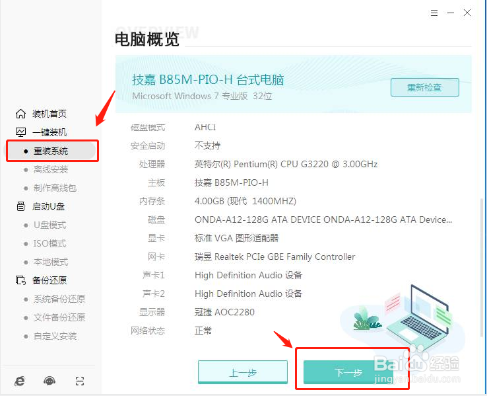
Task: Select 系统备份还原 in sidebar
Action: [59, 299]
